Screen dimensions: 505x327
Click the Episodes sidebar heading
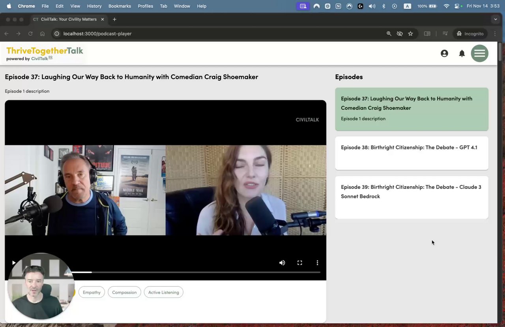[x=349, y=77]
